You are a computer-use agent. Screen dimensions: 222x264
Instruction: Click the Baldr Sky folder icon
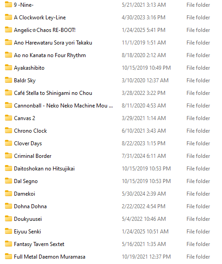[9, 80]
